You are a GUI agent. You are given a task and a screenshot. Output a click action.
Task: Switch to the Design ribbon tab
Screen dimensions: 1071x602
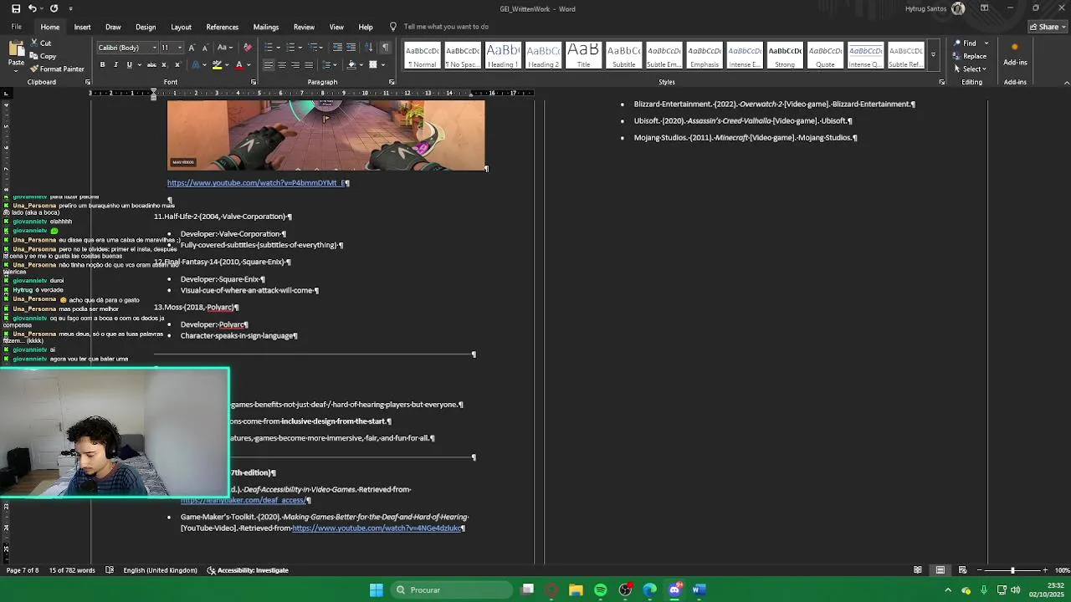tap(146, 27)
